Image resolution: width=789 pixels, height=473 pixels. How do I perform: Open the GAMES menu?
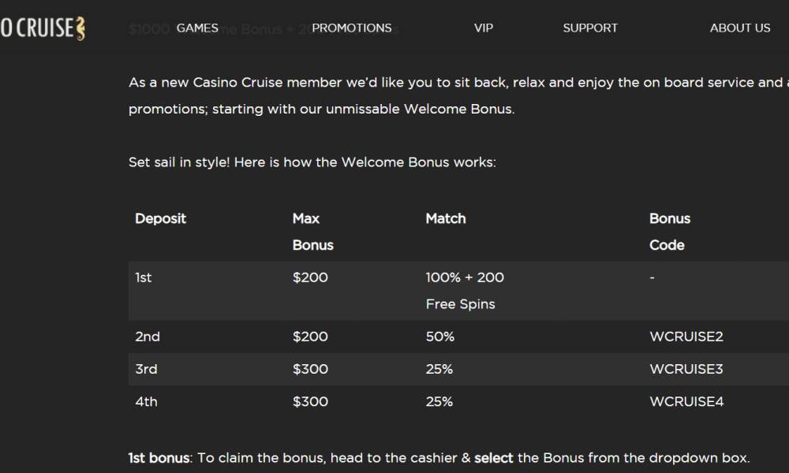(x=197, y=28)
